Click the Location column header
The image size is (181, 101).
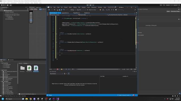pyautogui.click(x=125, y=76)
